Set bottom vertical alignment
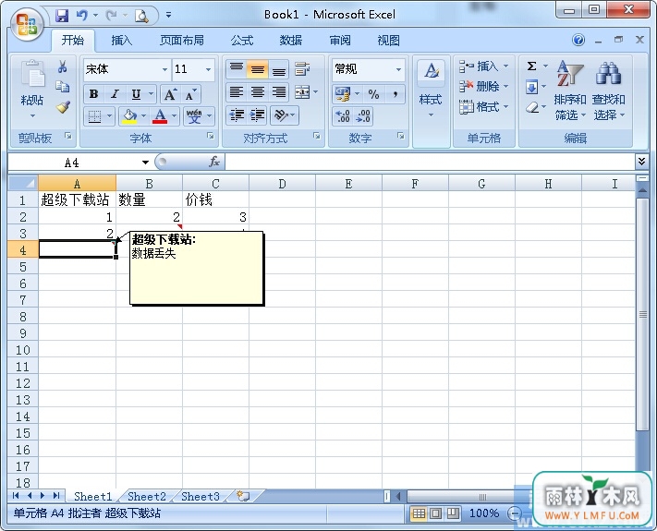 point(279,69)
